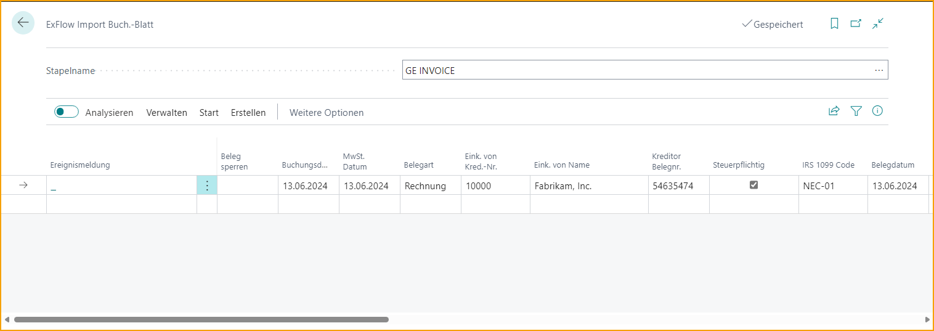This screenshot has height=331, width=934.
Task: Open the Verwalten menu
Action: tap(167, 113)
